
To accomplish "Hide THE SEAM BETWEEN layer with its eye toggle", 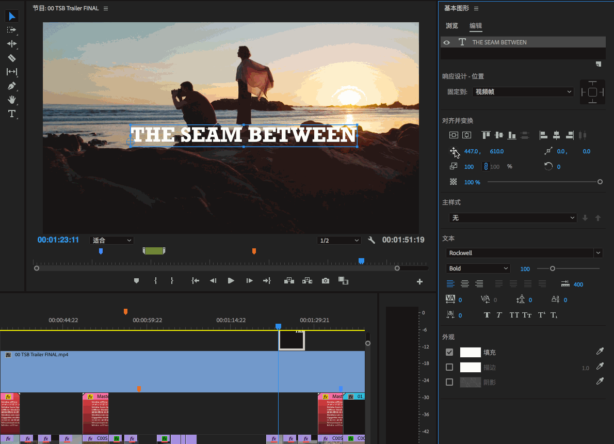I will tap(446, 42).
